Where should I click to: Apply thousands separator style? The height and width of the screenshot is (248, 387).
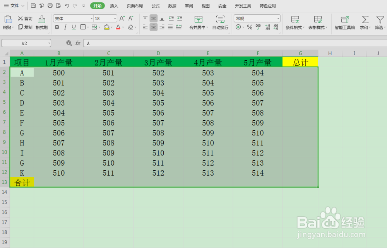(x=258, y=27)
